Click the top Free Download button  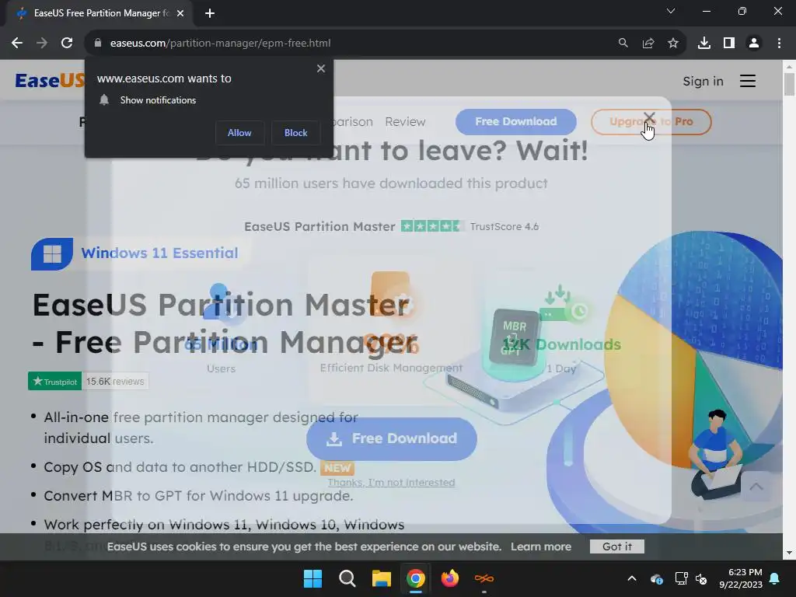tap(516, 122)
